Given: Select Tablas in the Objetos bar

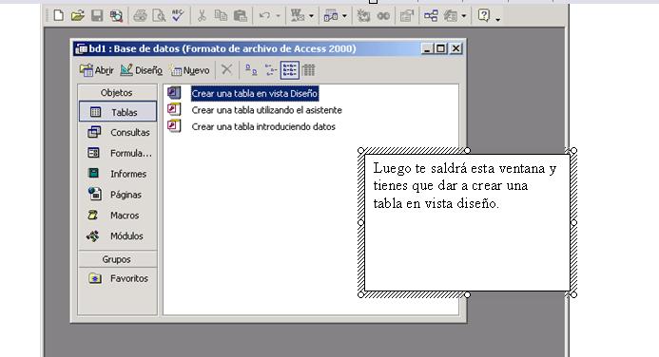Looking at the screenshot, I should click(118, 112).
